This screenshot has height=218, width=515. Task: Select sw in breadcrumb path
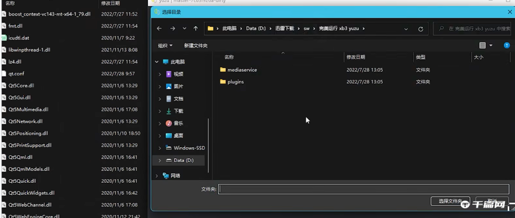point(307,28)
